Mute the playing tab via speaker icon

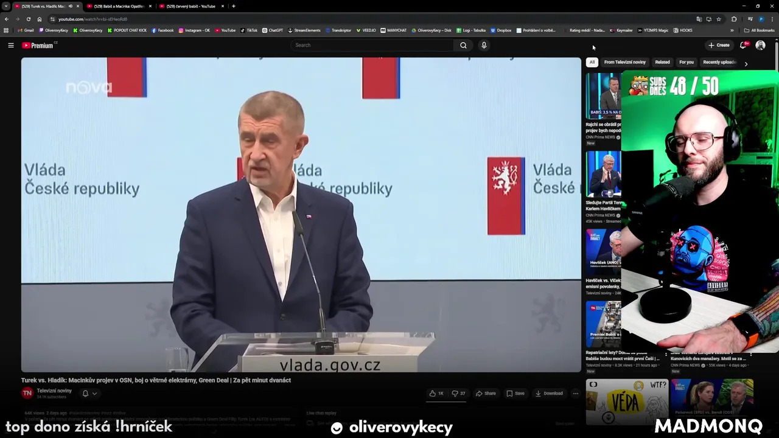pos(71,6)
